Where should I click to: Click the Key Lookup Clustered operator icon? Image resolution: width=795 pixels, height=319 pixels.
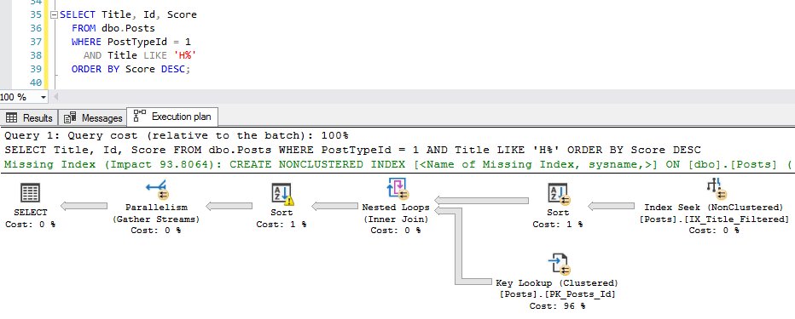[x=559, y=265]
